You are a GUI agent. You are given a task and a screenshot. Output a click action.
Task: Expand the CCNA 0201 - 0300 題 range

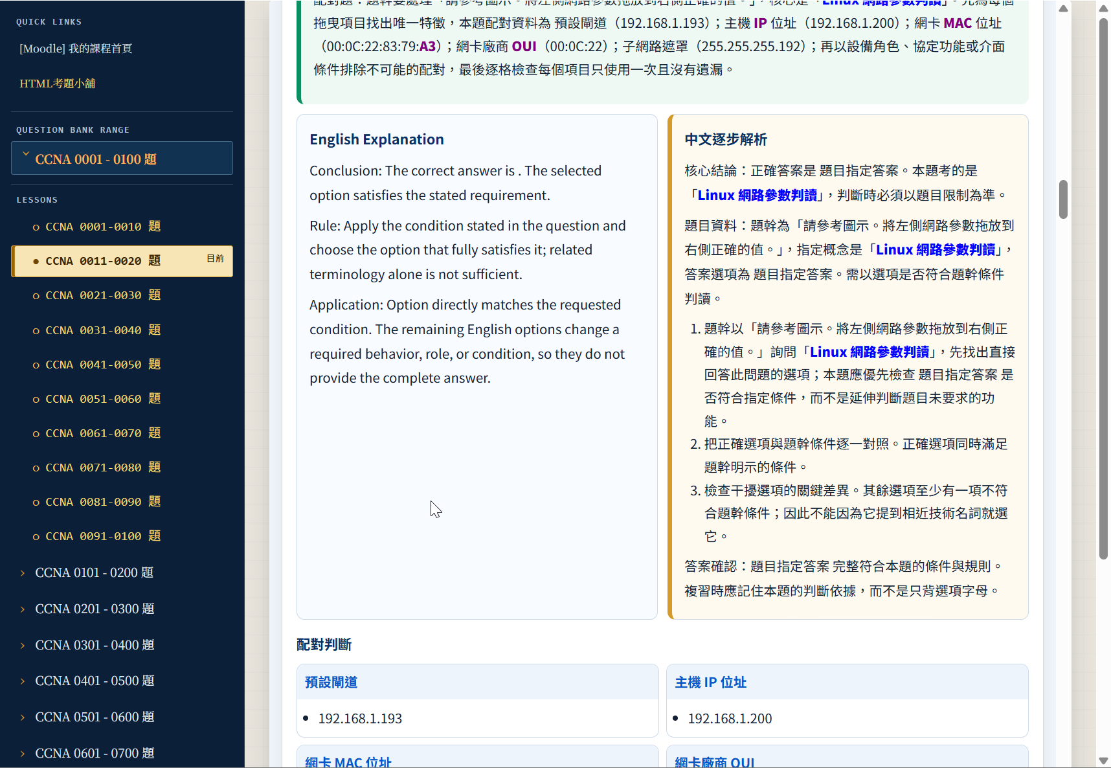click(95, 609)
